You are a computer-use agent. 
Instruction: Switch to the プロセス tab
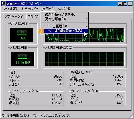pyautogui.click(x=33, y=17)
